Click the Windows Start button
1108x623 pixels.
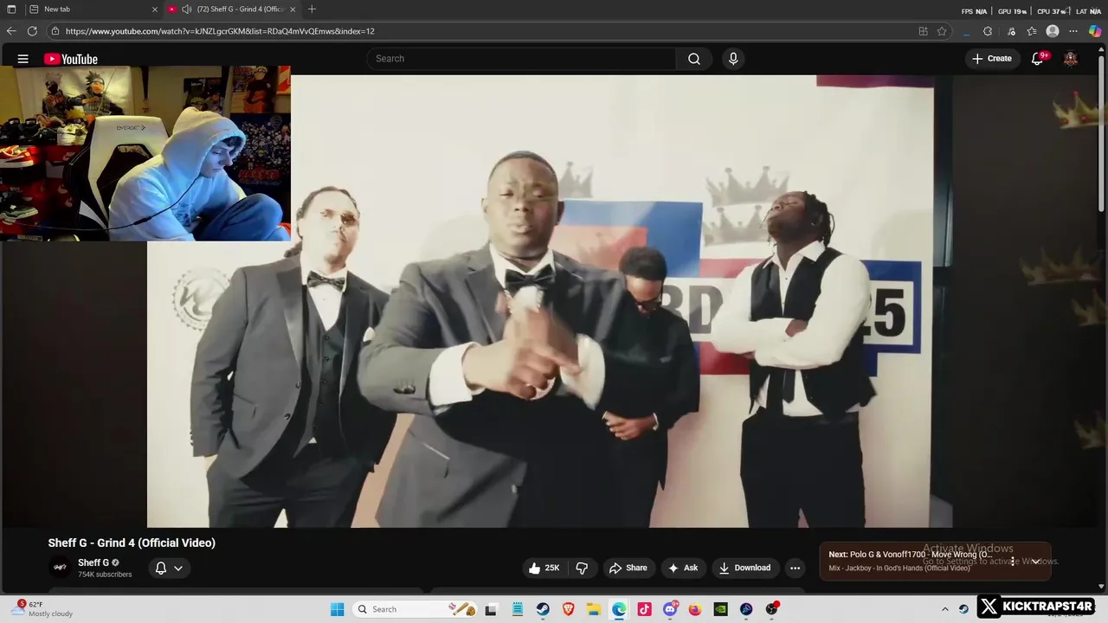(338, 609)
